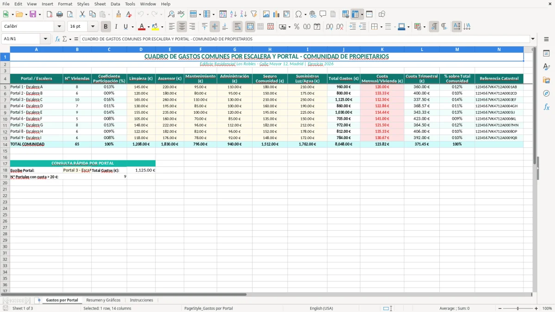
Task: Insert Image icon
Action: click(266, 14)
